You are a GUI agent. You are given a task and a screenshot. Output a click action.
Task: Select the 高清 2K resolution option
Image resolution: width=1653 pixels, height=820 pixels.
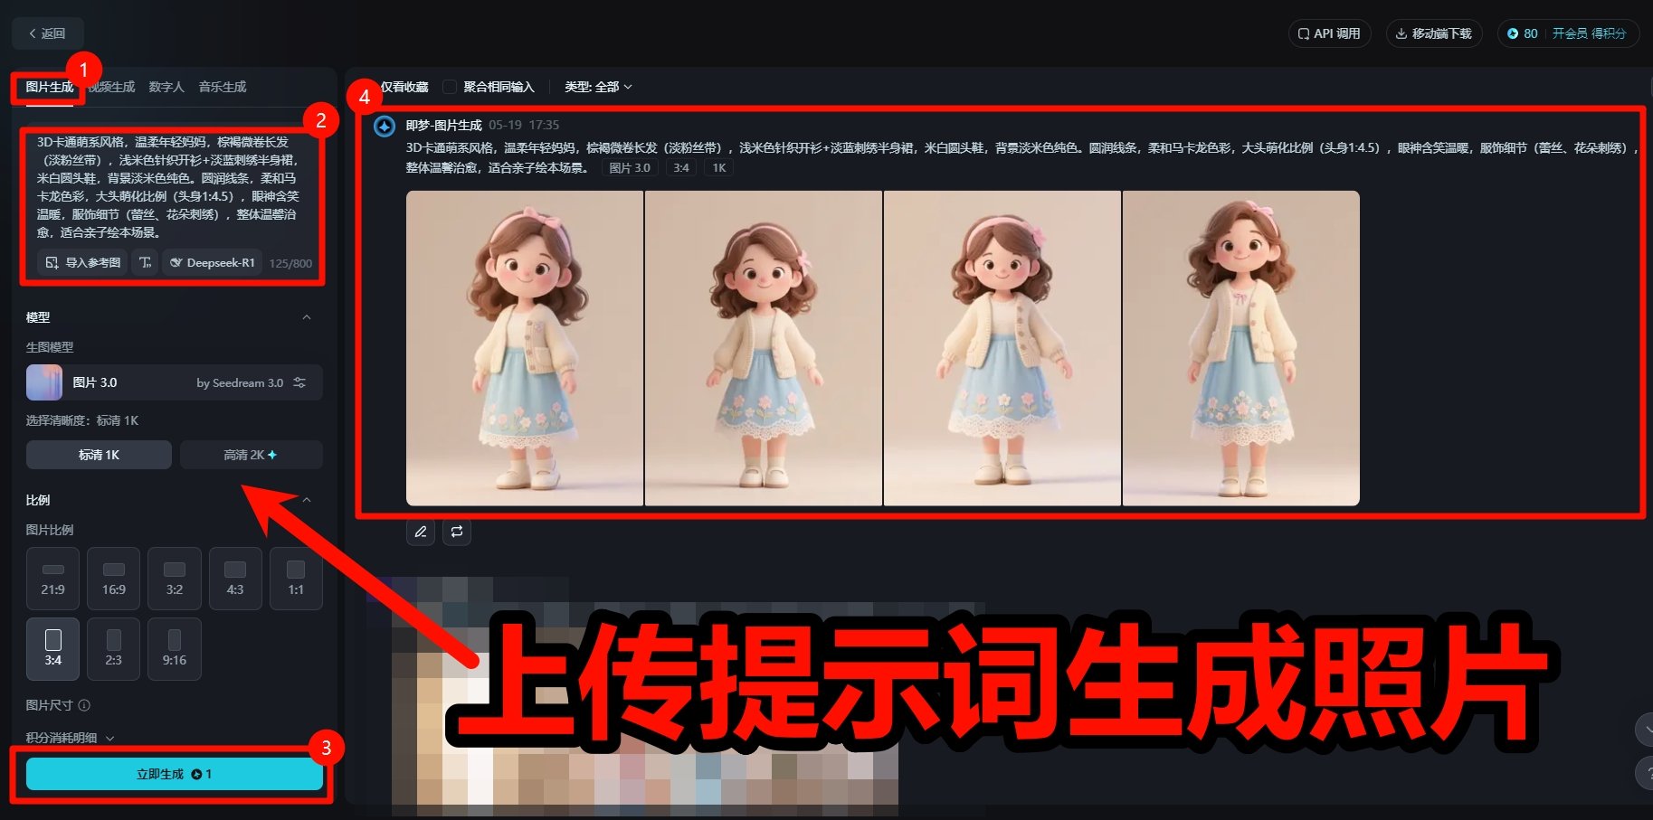[x=251, y=454]
